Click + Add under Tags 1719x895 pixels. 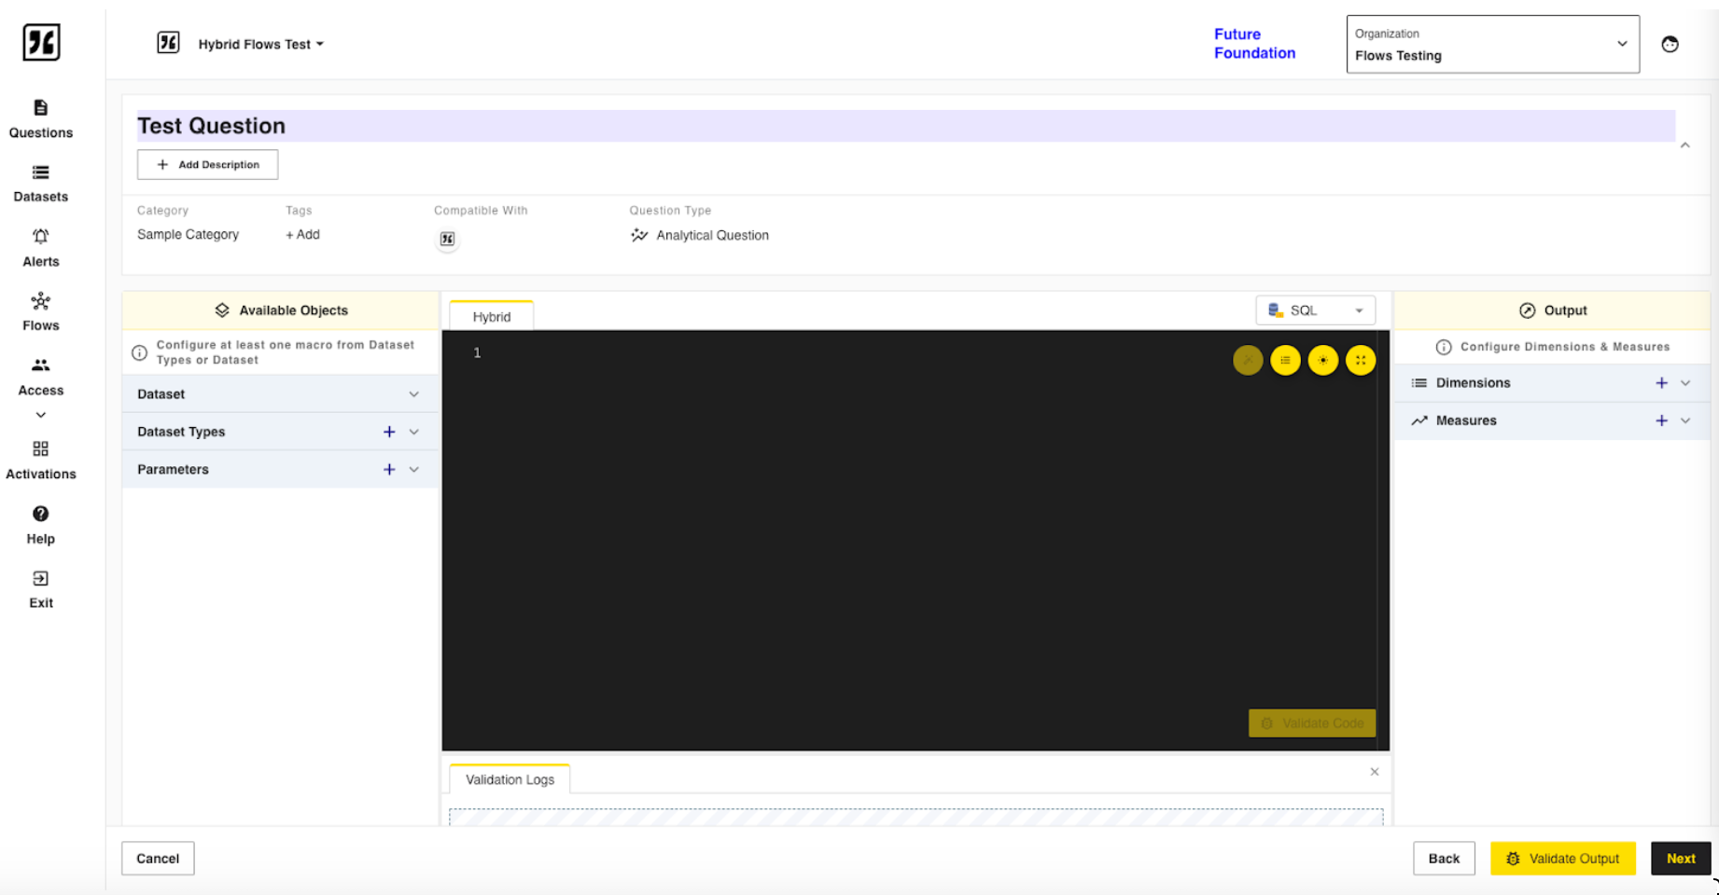(302, 235)
